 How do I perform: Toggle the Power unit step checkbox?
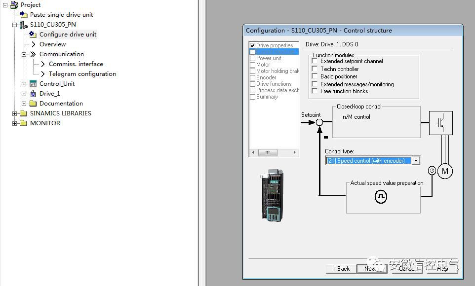[253, 58]
